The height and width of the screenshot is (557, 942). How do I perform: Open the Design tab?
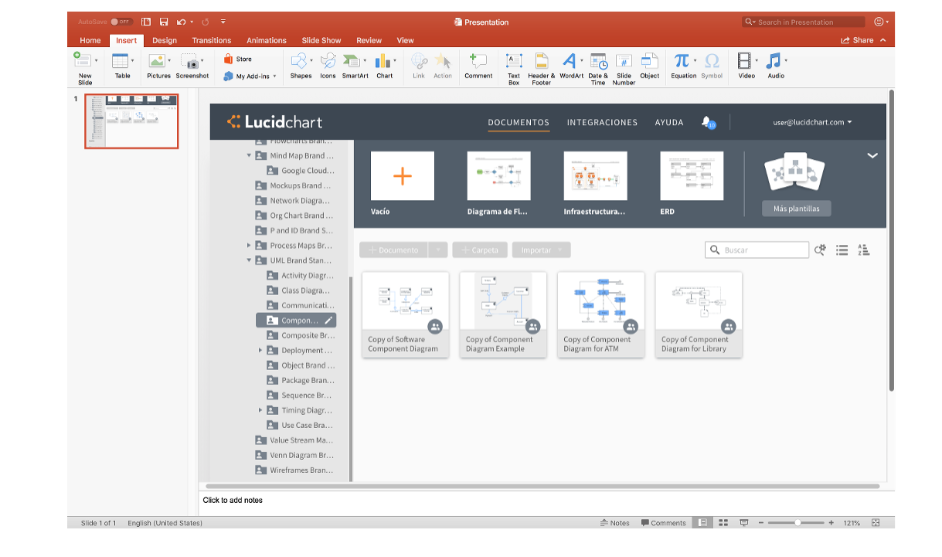point(165,40)
